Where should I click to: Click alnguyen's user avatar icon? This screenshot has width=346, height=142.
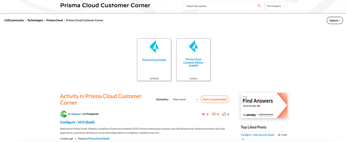click(x=63, y=114)
